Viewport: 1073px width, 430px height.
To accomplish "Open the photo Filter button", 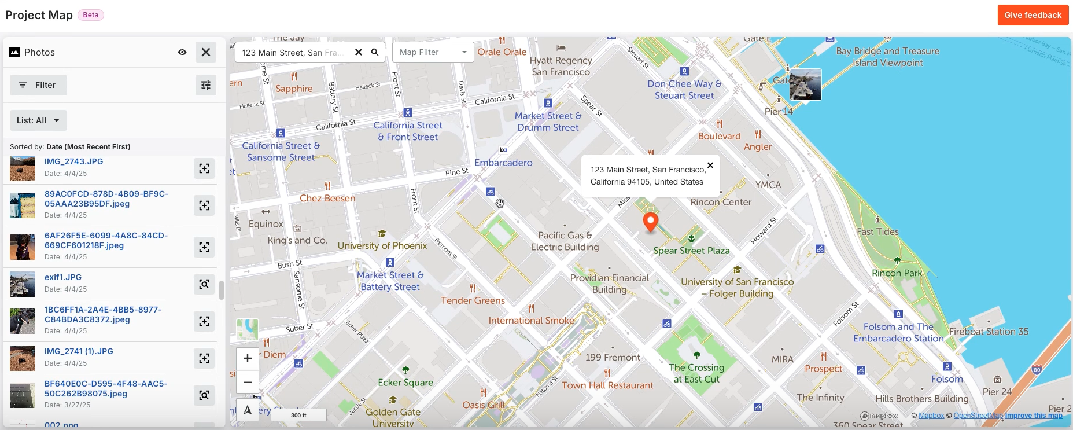I will [38, 85].
